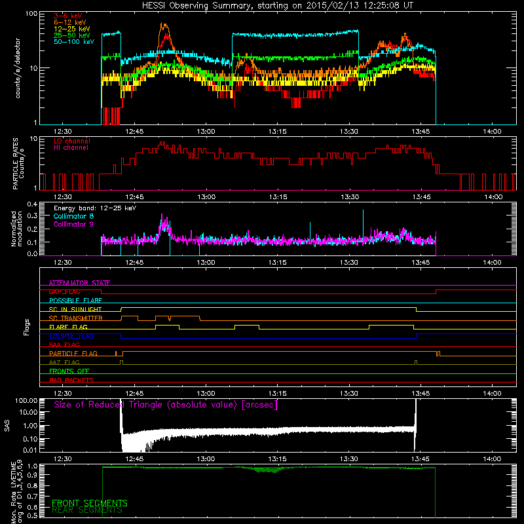Image resolution: width=524 pixels, height=524 pixels.
Task: Click the counts/s/detector axis label
Action: [x=18, y=68]
